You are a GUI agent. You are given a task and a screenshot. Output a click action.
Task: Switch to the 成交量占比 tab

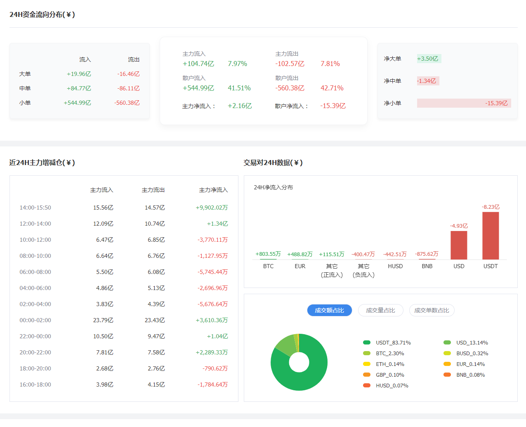point(380,310)
